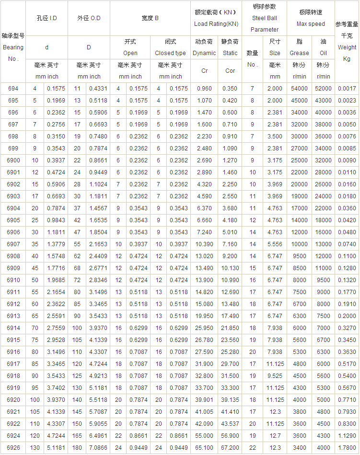Select bearing number 6922 cell
Screen dimensions: 360x455
click(13, 424)
